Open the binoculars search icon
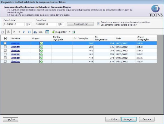The image size is (164, 124). [35, 32]
